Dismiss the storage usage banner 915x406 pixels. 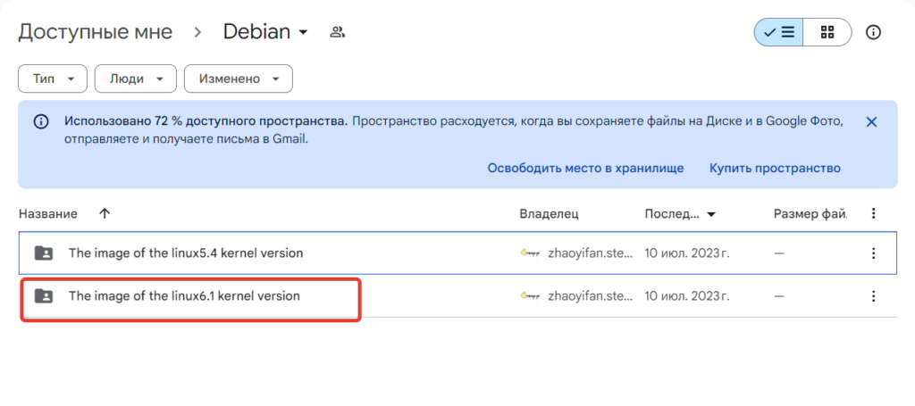click(x=871, y=121)
